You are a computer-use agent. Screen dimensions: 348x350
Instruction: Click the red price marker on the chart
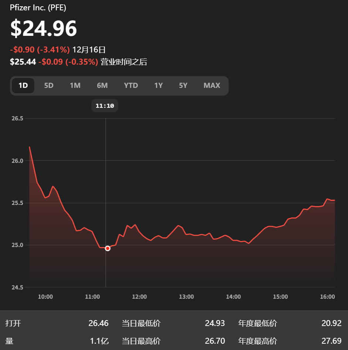(107, 248)
